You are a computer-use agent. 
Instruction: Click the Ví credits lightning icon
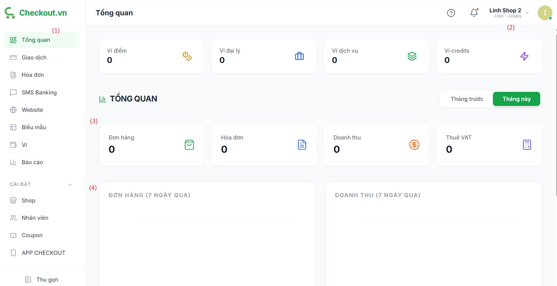coord(524,56)
